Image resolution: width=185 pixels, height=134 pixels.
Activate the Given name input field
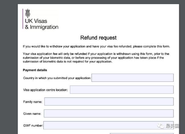(x=108, y=113)
